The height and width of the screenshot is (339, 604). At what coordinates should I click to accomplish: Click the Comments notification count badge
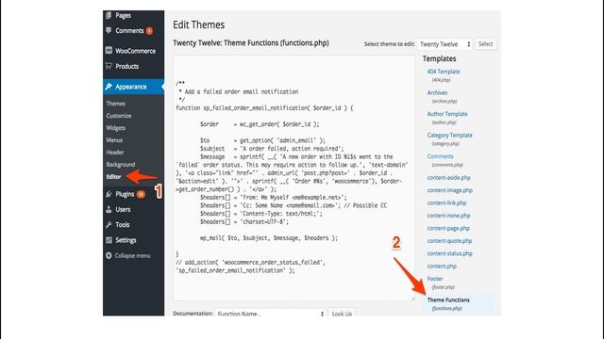pyautogui.click(x=149, y=31)
